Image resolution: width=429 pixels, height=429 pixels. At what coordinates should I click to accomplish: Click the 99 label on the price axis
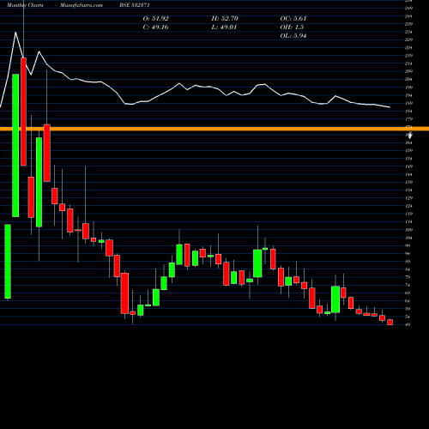point(408,245)
